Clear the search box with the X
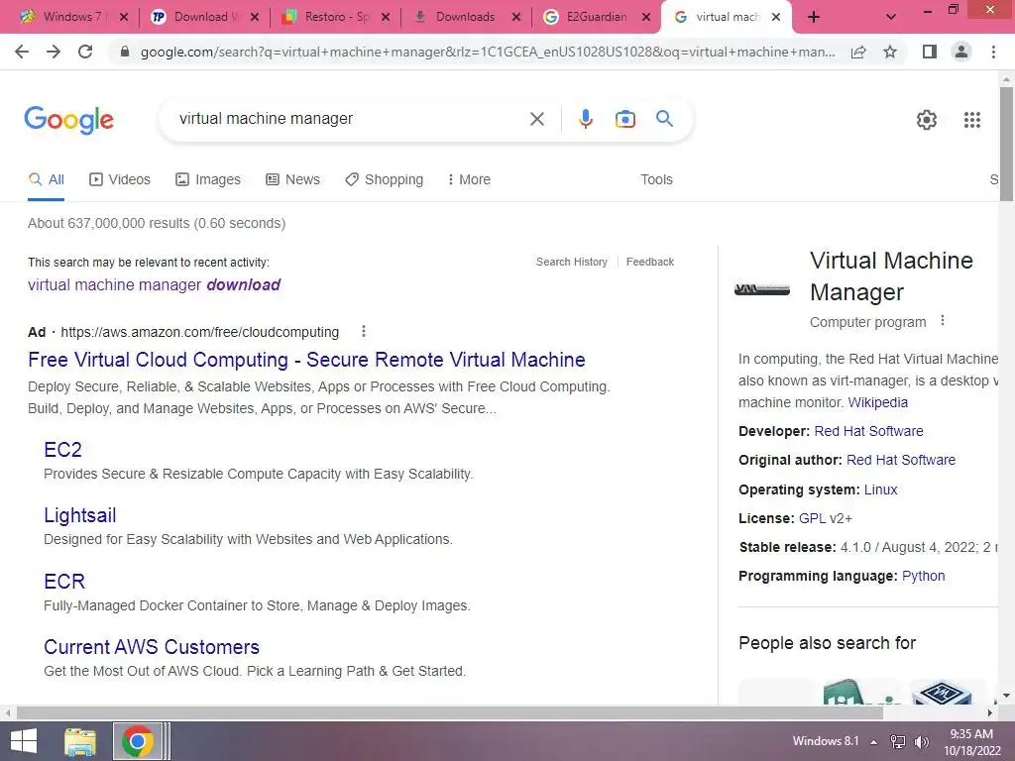The height and width of the screenshot is (761, 1015). (x=536, y=119)
